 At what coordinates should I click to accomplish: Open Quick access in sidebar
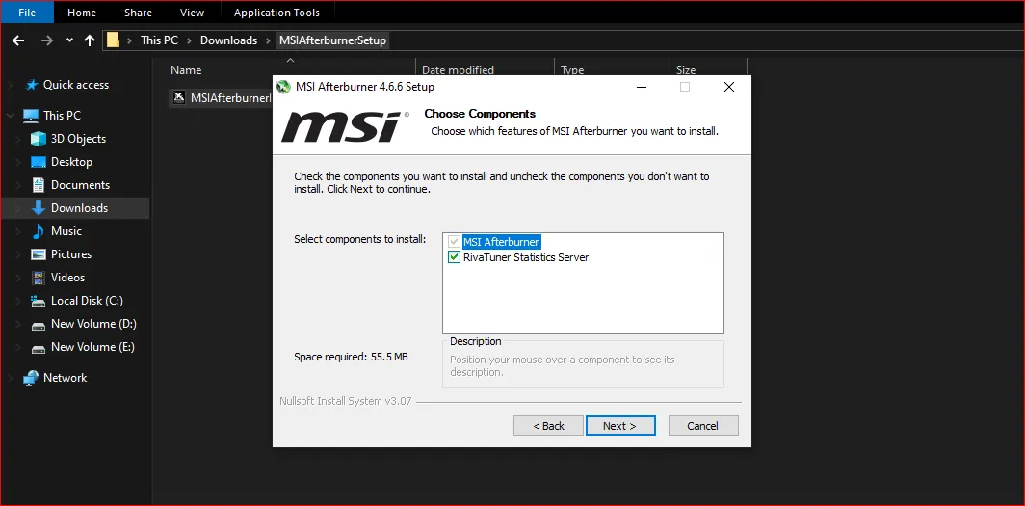point(76,85)
